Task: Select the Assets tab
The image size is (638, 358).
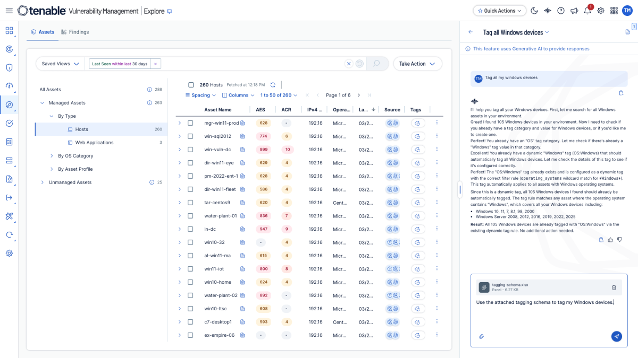Action: pos(43,32)
